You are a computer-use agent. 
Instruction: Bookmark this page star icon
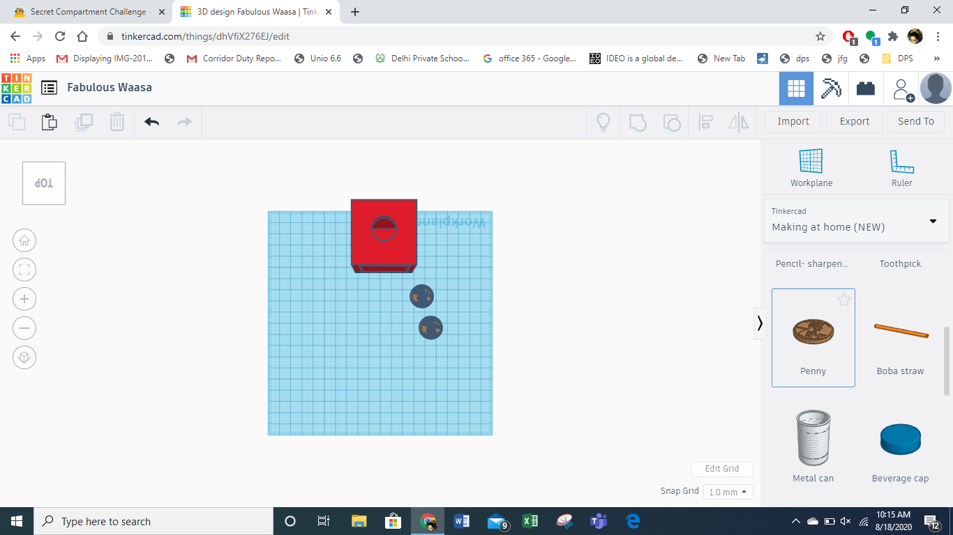820,36
